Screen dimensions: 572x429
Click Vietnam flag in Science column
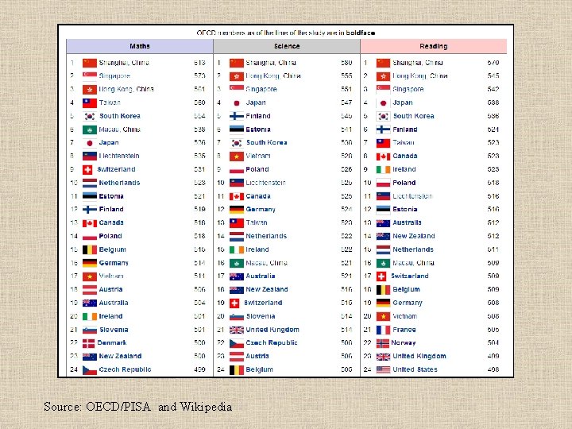click(237, 157)
